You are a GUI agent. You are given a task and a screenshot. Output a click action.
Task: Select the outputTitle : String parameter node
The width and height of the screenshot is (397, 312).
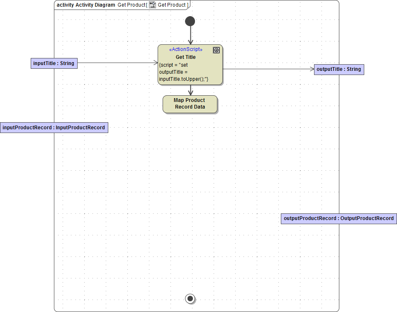339,69
